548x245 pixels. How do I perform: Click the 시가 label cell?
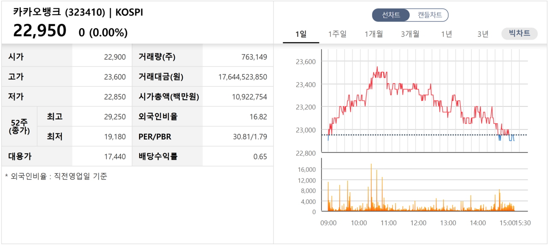37,57
